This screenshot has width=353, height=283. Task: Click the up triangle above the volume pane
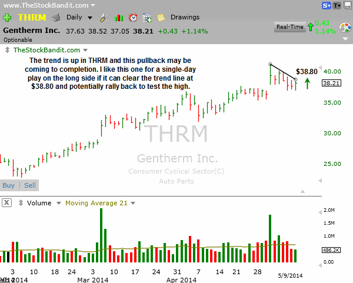(x=302, y=191)
